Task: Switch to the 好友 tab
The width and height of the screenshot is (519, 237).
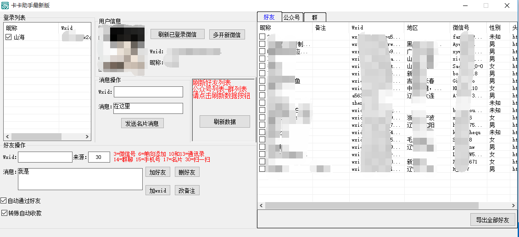Action: 269,17
